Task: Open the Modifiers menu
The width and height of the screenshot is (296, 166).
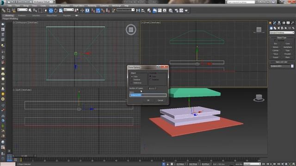Action: tap(53, 6)
